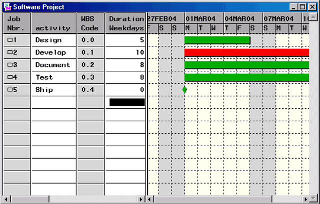The height and width of the screenshot is (204, 320).
Task: Select the green Design task bar
Action: (217, 40)
